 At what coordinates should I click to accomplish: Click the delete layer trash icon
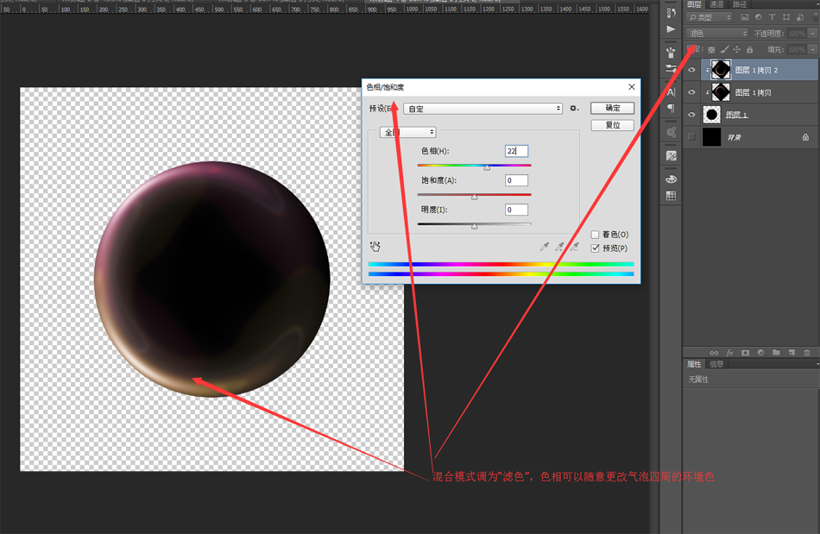point(807,353)
